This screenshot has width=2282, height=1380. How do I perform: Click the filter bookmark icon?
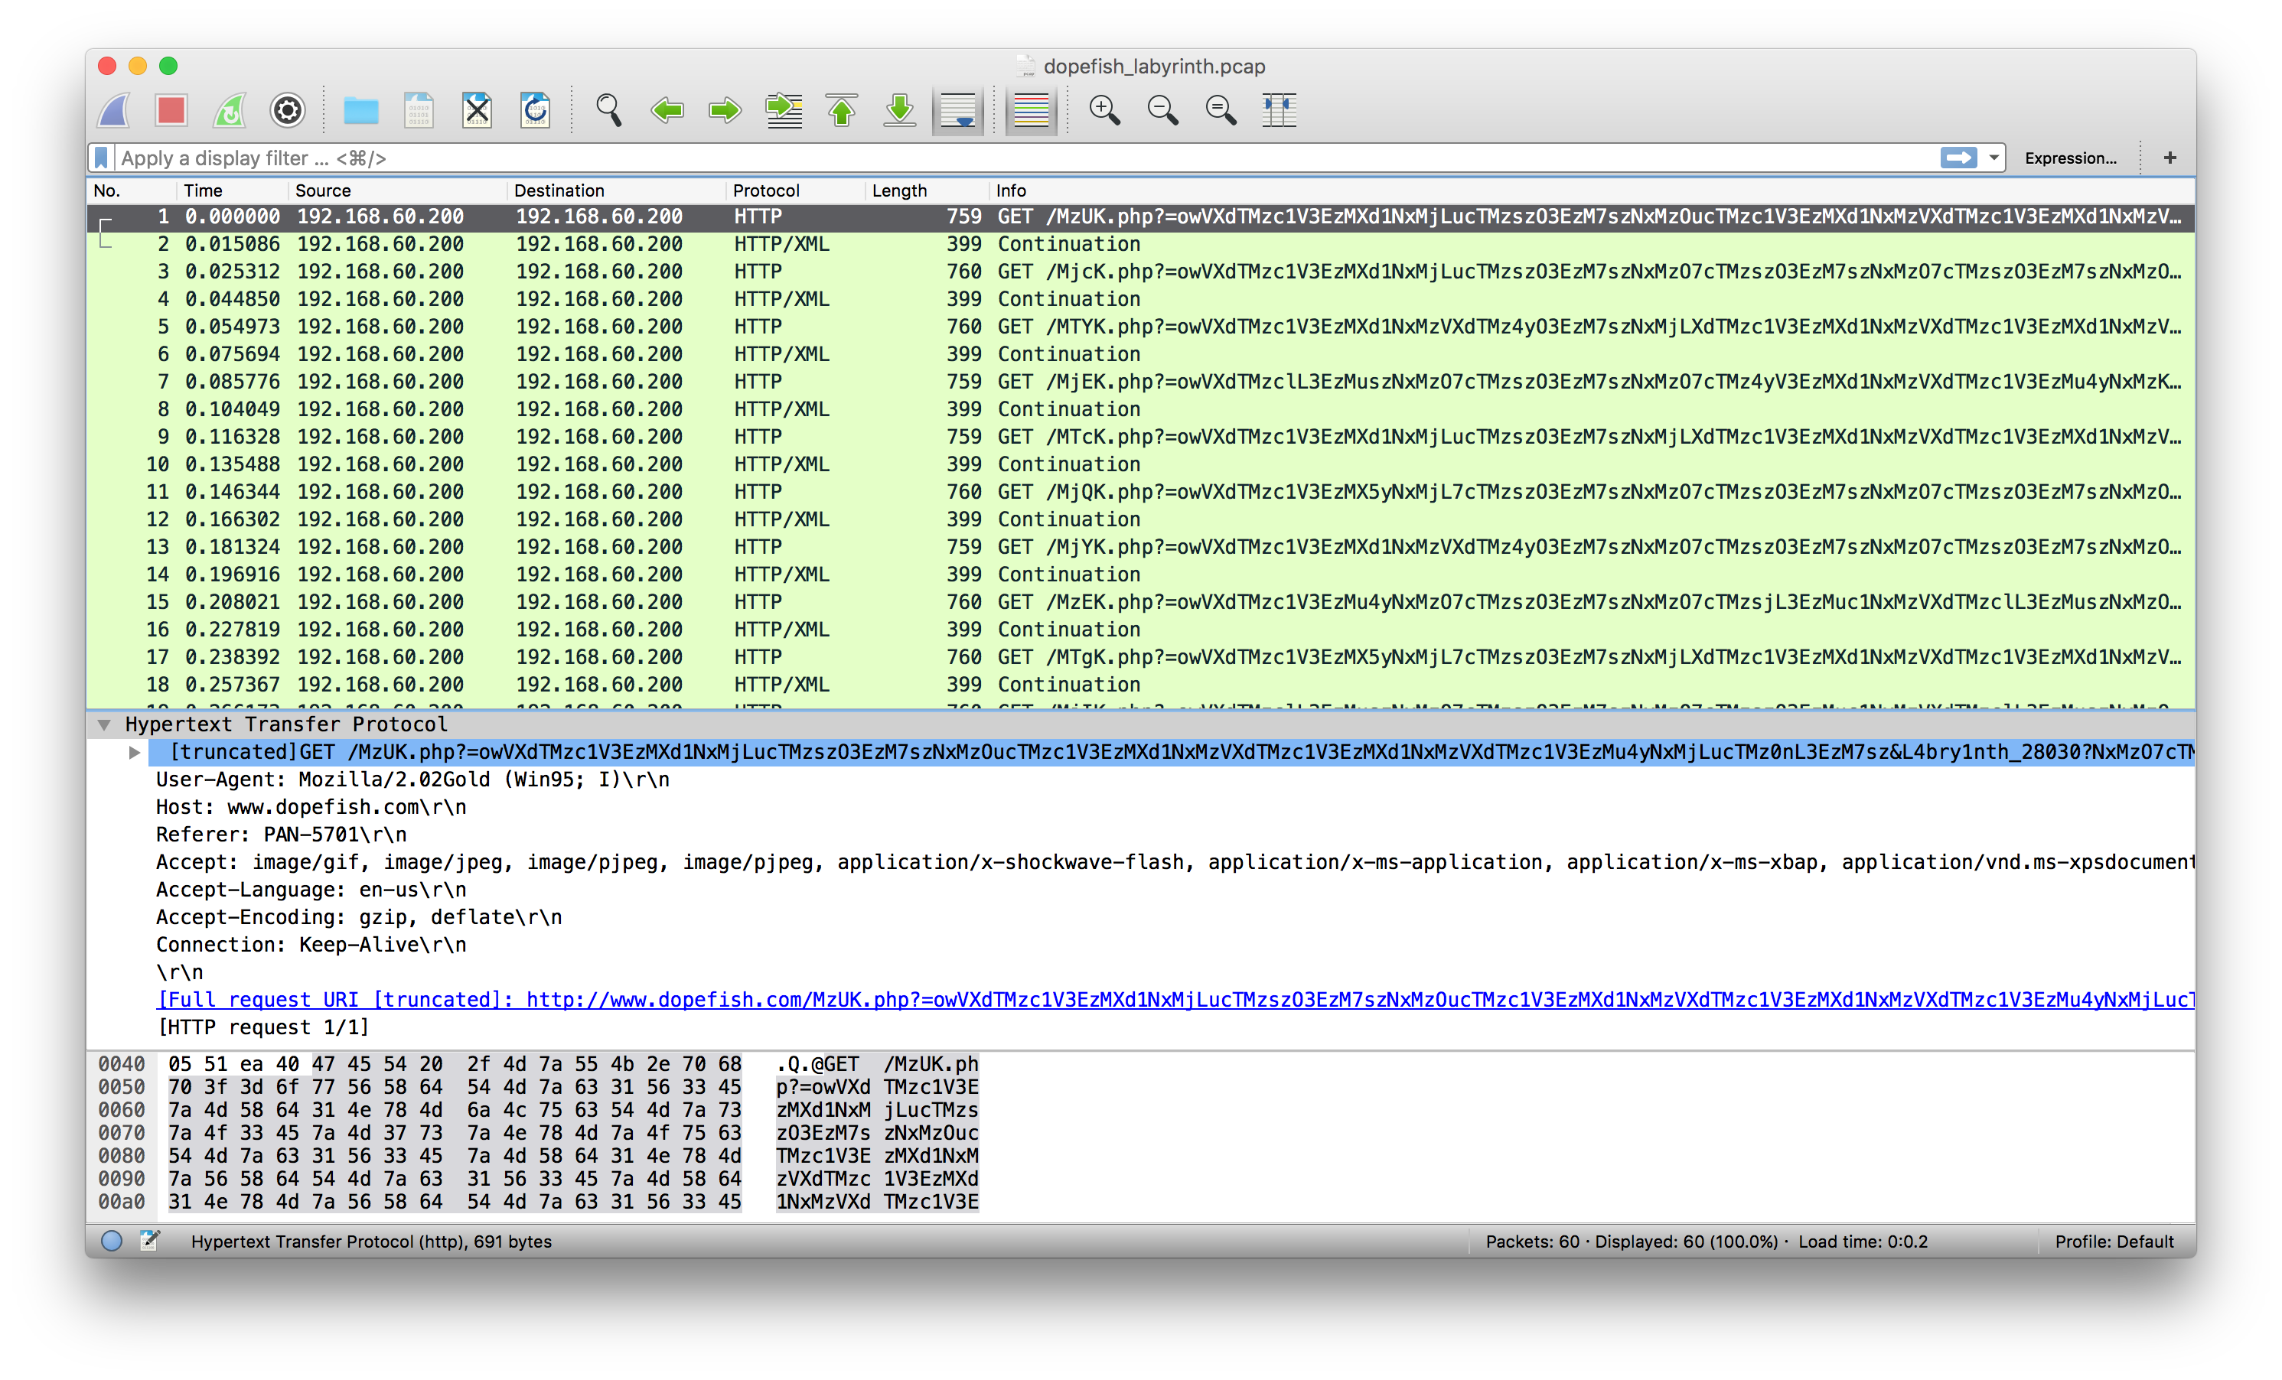click(102, 158)
